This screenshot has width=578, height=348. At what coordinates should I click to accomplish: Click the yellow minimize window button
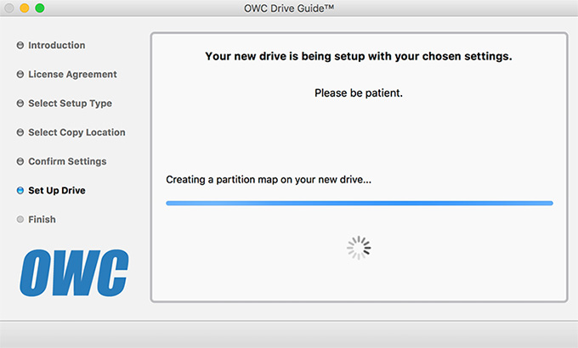coord(25,8)
